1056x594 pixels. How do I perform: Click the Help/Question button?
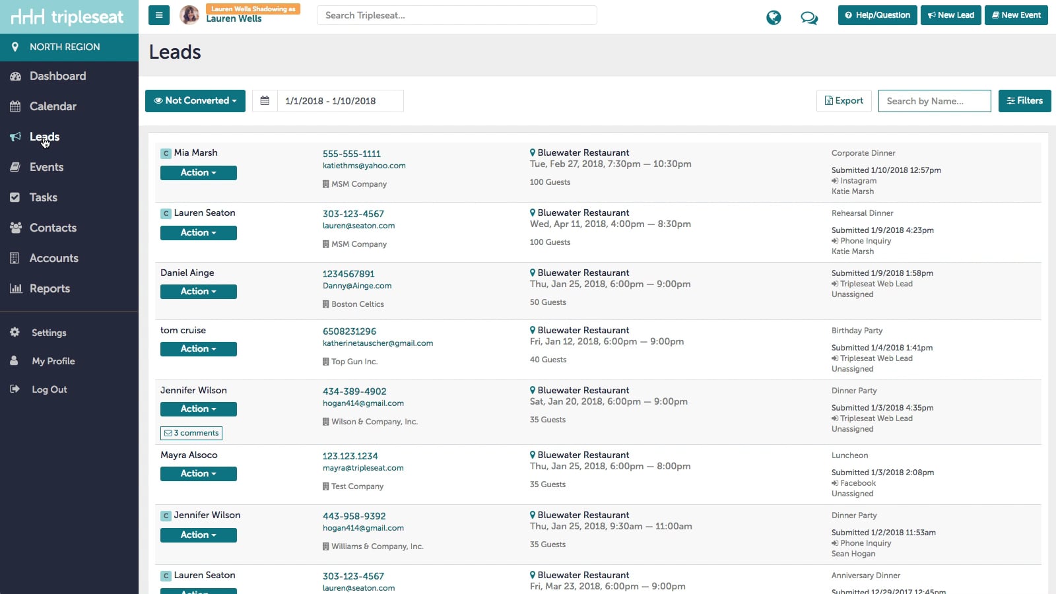[x=878, y=15]
